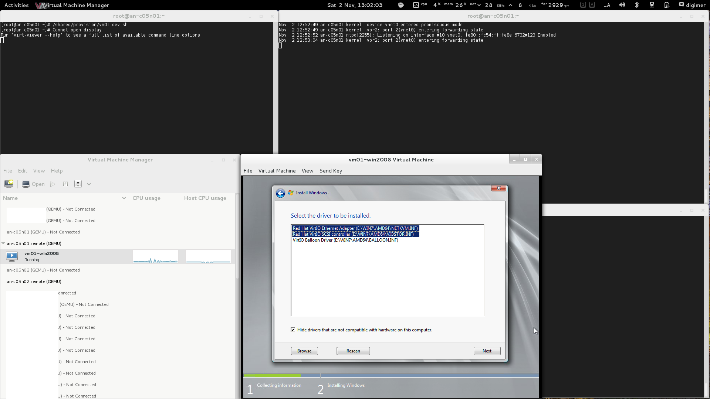Image resolution: width=710 pixels, height=399 pixels.
Task: Click Next to install the selected drivers
Action: [487, 351]
